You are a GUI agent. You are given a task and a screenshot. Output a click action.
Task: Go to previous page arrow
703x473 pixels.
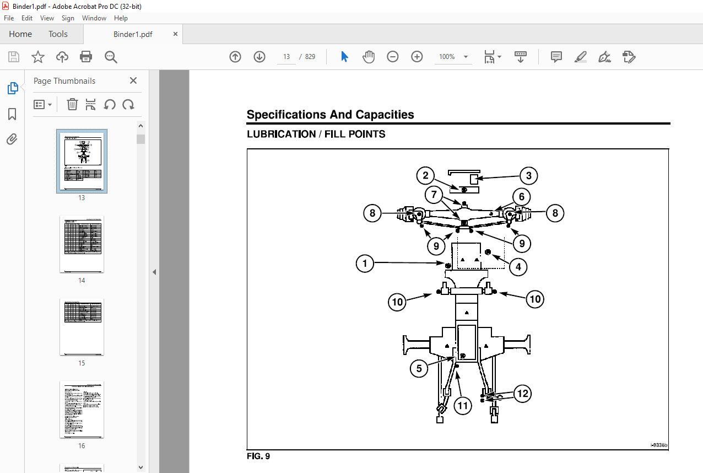235,57
